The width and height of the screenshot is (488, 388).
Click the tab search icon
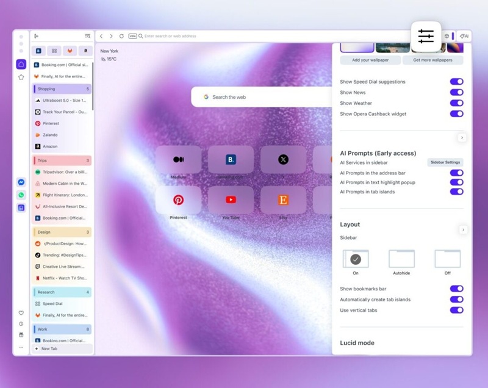[88, 36]
